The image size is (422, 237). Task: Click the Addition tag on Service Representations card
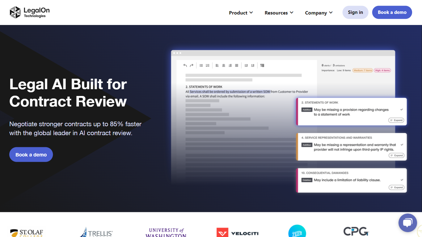pos(307,145)
